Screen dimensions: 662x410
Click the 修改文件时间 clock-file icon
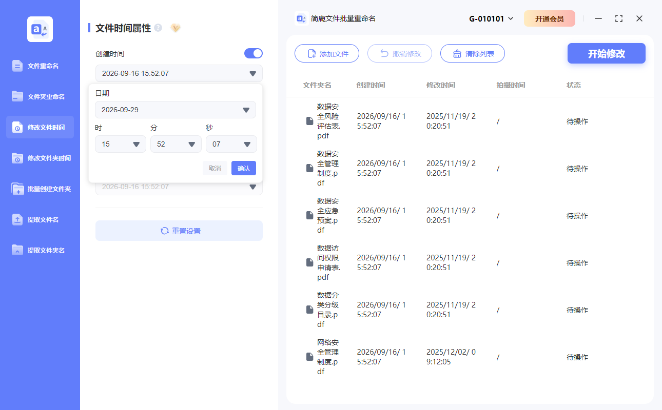[17, 127]
